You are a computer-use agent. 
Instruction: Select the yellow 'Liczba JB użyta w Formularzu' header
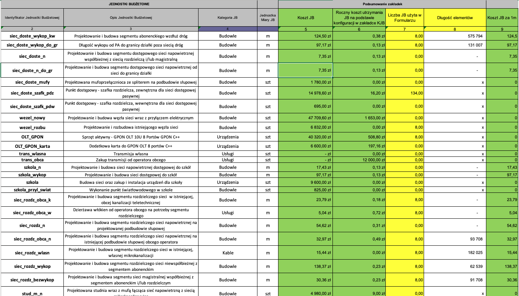[x=405, y=18]
